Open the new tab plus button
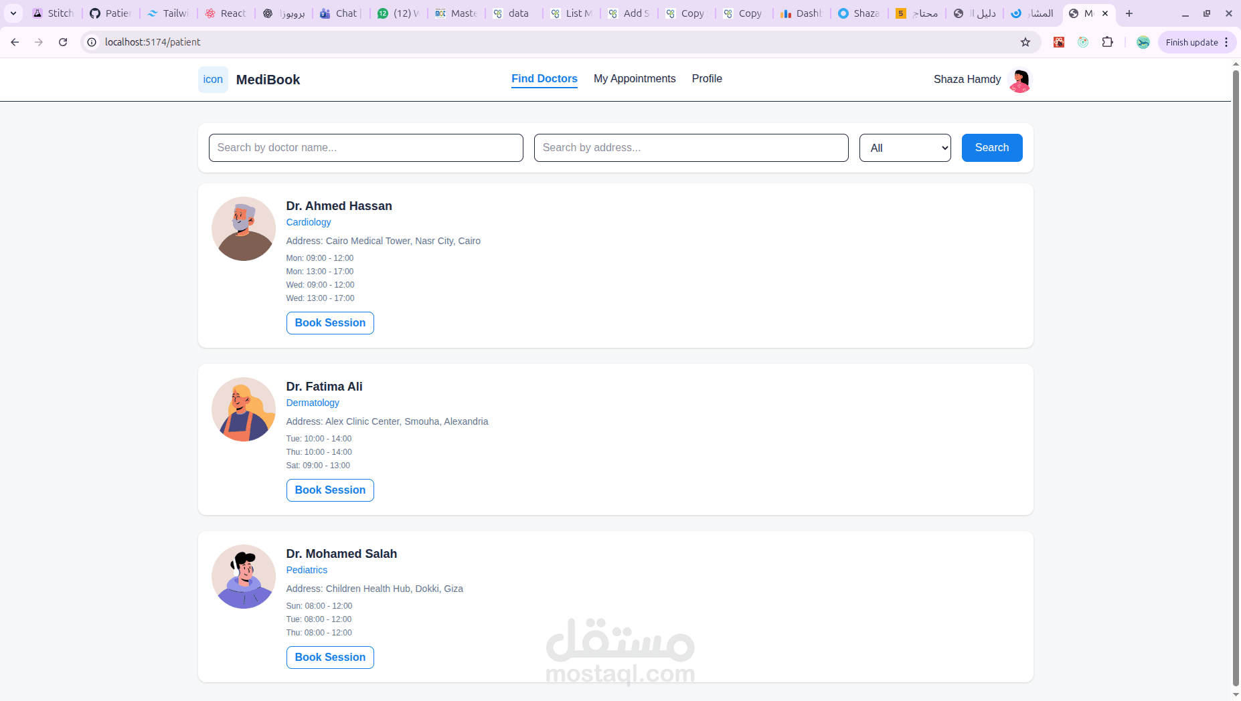 [1129, 13]
